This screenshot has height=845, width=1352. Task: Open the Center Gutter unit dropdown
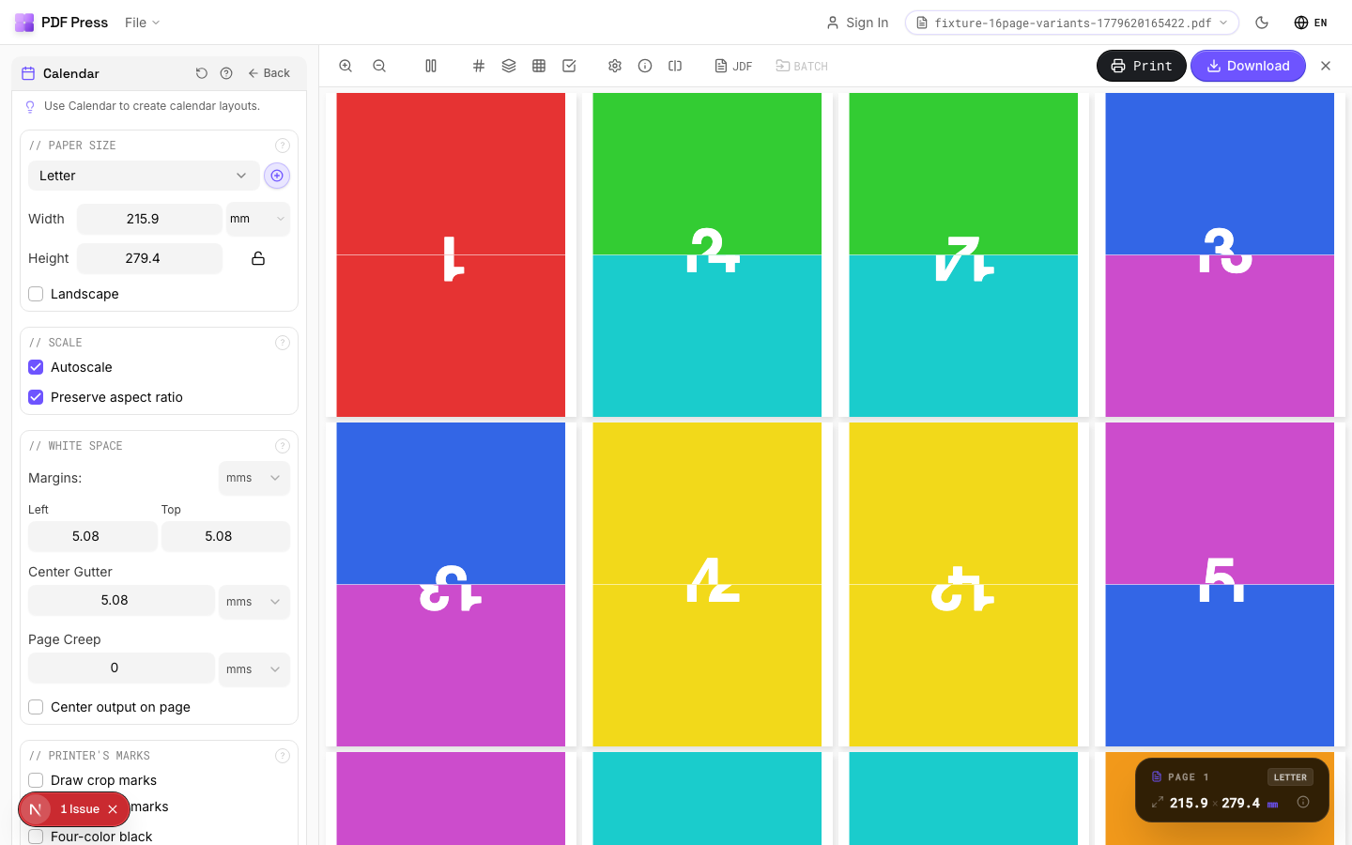click(254, 602)
